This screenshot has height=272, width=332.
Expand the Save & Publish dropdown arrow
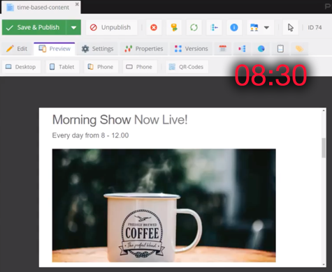tap(73, 27)
